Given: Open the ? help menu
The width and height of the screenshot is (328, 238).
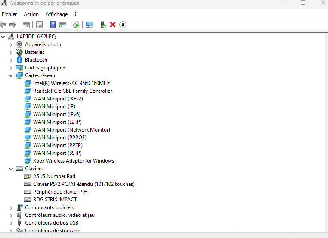Looking at the screenshot, I should coord(75,14).
